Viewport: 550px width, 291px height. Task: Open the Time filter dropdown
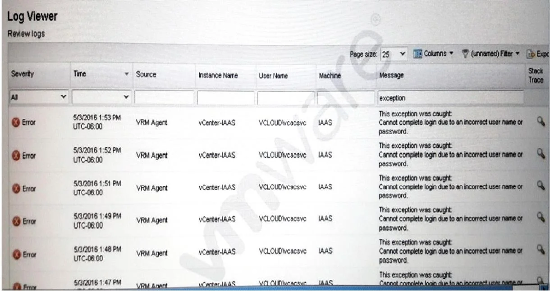point(101,97)
